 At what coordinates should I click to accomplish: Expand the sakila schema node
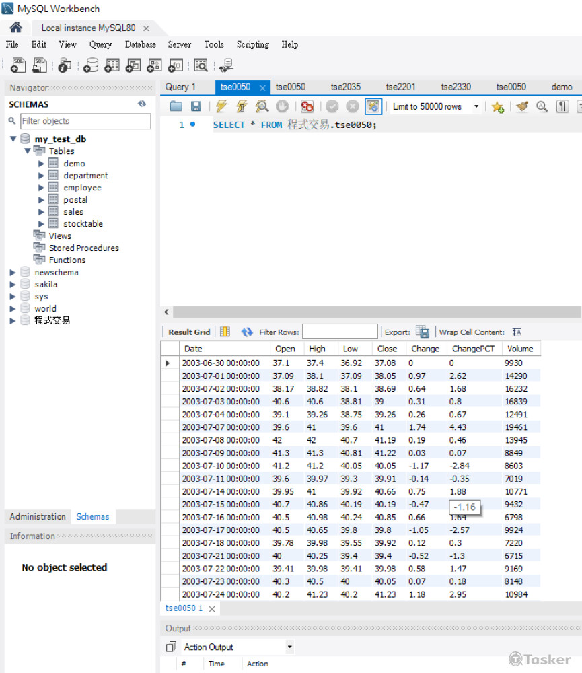pyautogui.click(x=13, y=285)
